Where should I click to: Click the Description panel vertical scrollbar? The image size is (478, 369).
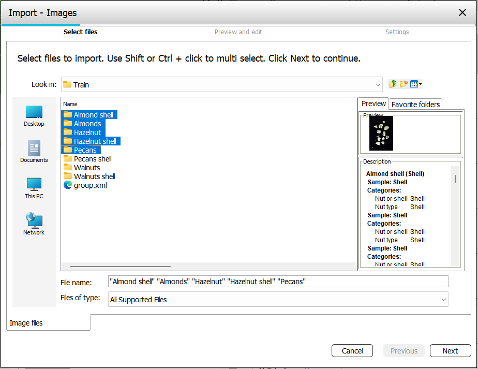[455, 179]
